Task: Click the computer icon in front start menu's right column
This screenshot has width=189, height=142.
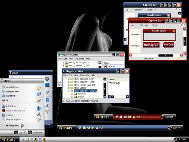Action: click(39, 94)
